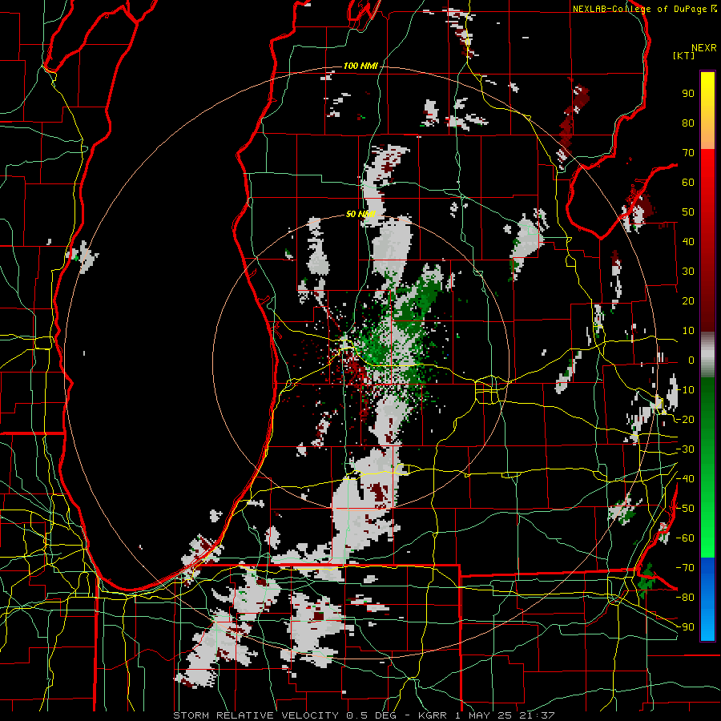Click the NEXLAB-College of DuPage header text
This screenshot has height=721, width=721.
click(639, 9)
